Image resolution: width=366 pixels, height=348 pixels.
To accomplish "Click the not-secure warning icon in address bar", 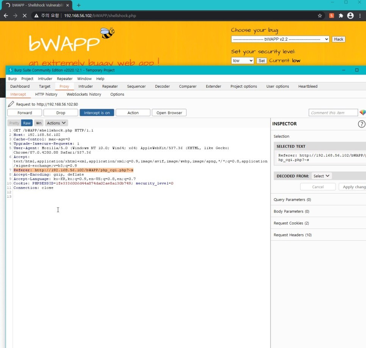I will 36,16.
